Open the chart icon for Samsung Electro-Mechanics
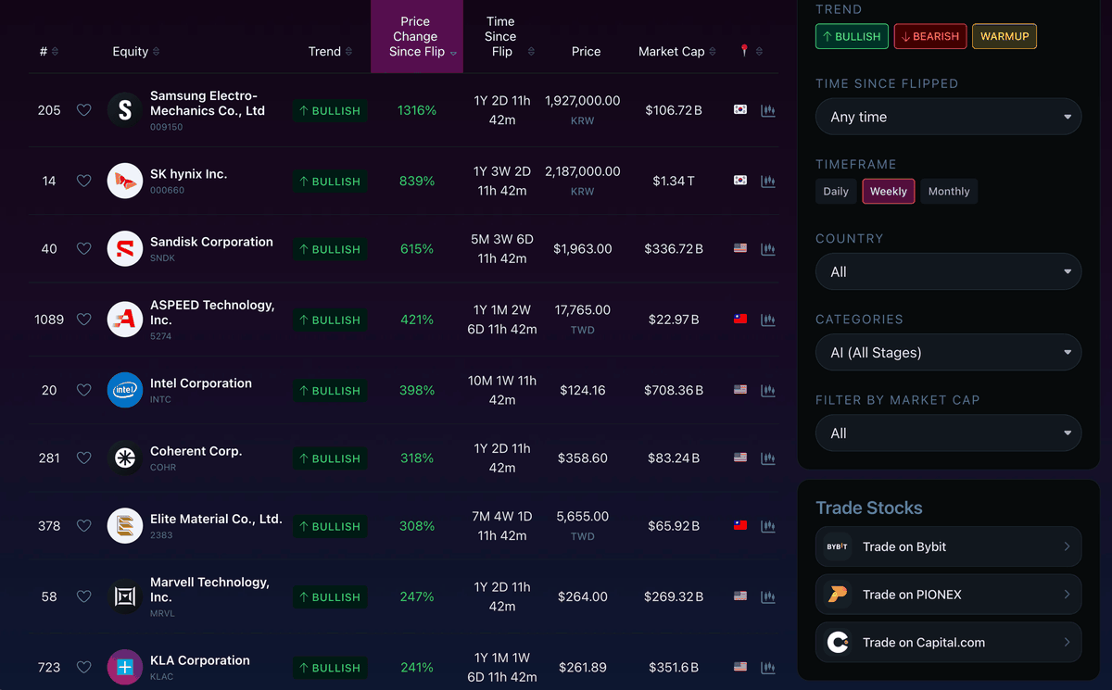1112x690 pixels. [767, 110]
